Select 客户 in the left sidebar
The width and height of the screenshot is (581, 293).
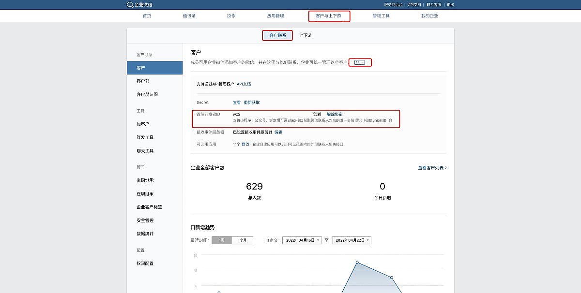[x=154, y=68]
